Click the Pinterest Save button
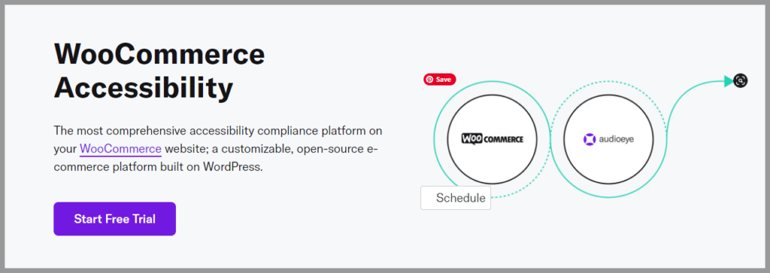Viewport: 770px width, 273px height. coord(439,79)
